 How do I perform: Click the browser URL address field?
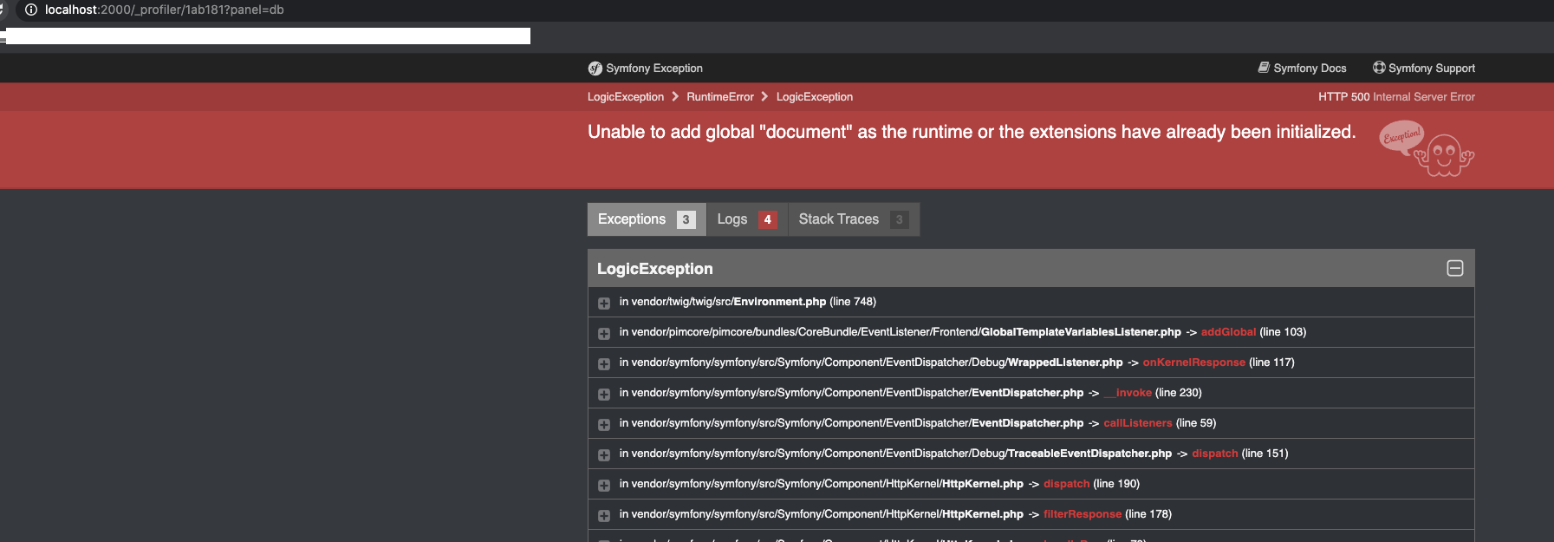[x=165, y=10]
